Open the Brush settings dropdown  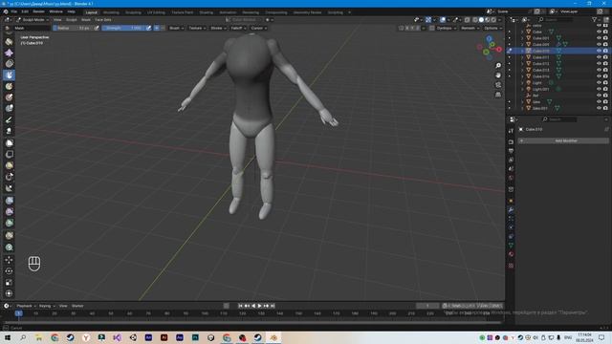[176, 28]
